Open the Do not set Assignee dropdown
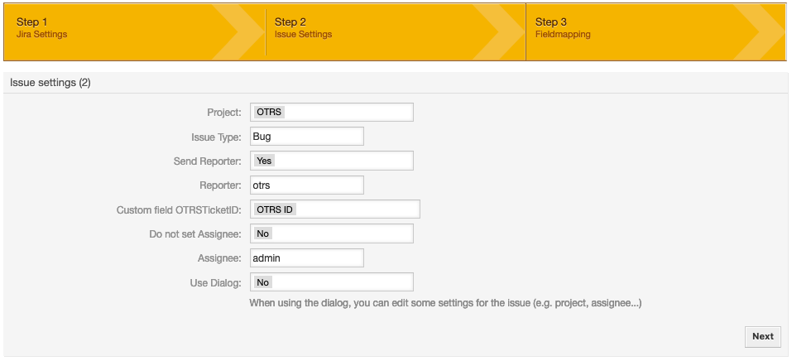792x361 pixels. pyautogui.click(x=331, y=233)
